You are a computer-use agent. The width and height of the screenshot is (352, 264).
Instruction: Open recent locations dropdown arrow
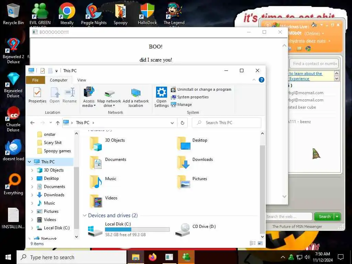coord(51,123)
